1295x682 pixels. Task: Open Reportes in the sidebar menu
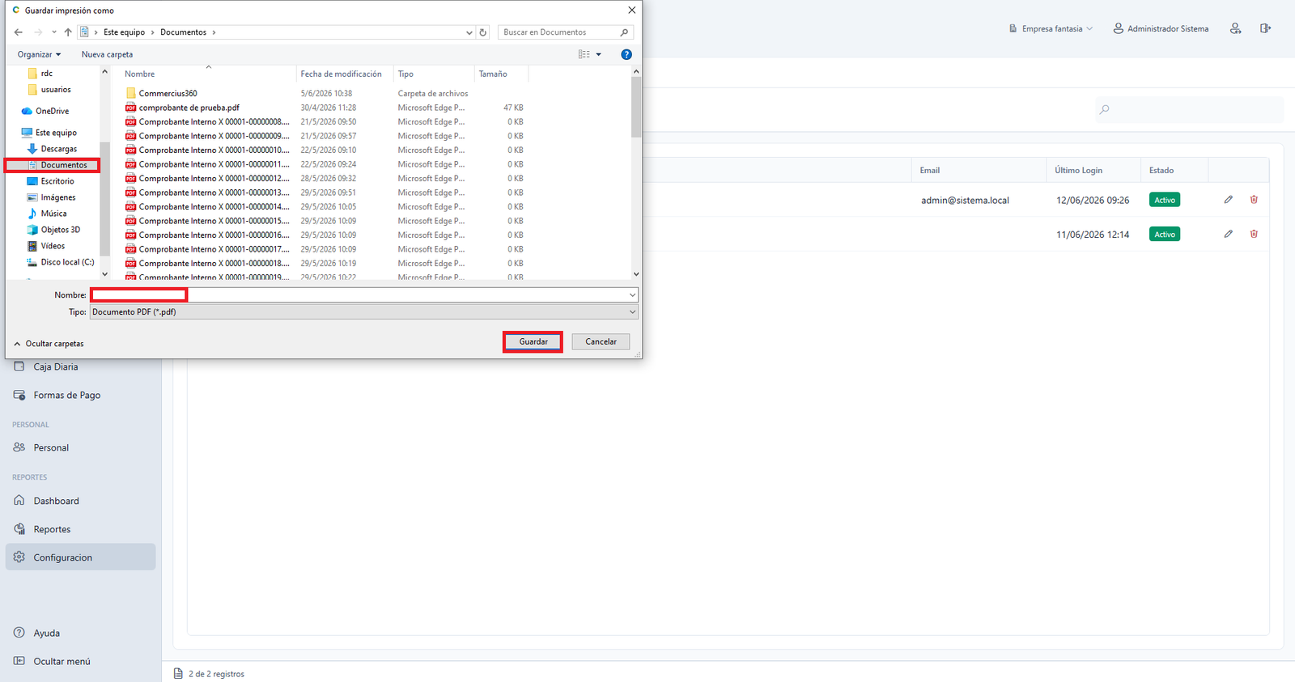(x=52, y=529)
